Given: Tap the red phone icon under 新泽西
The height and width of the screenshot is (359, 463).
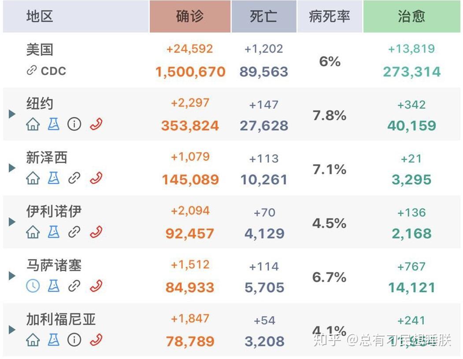Looking at the screenshot, I should click(x=96, y=178).
